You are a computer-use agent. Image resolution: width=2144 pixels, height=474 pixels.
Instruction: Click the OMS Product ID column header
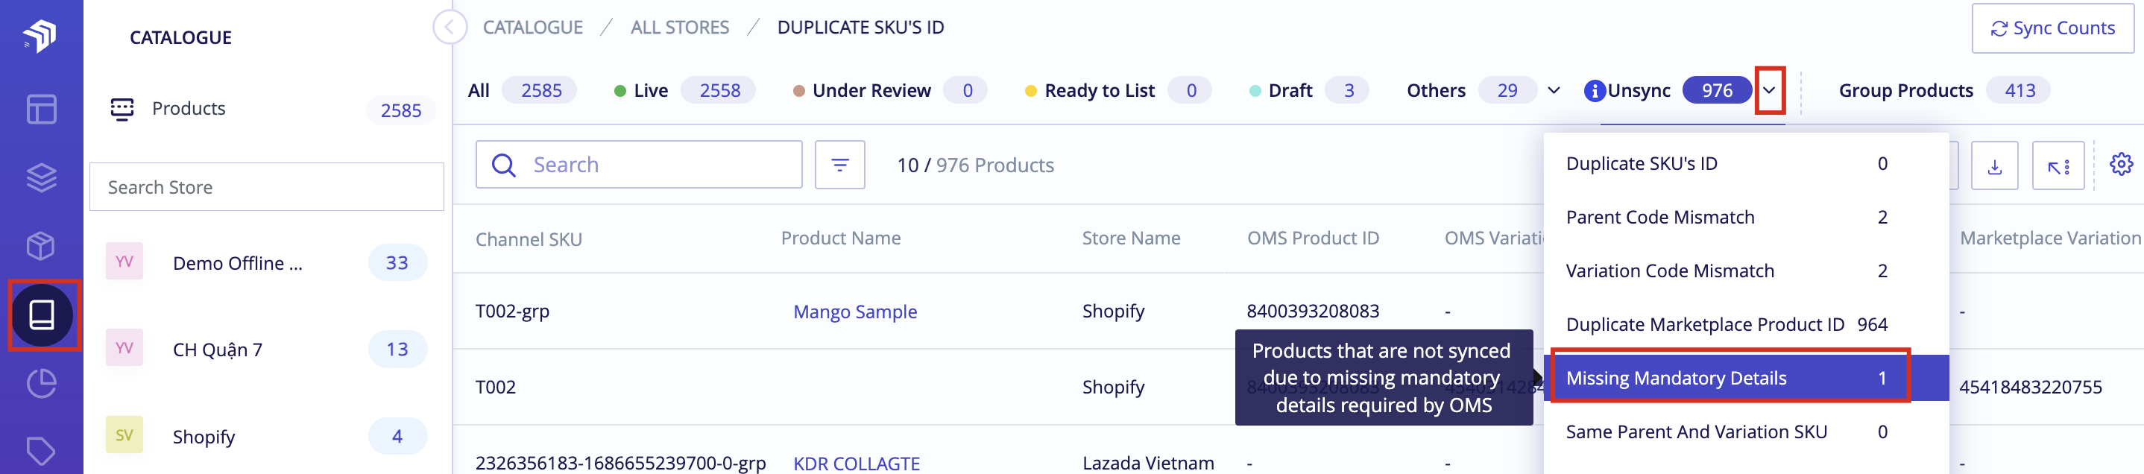pyautogui.click(x=1313, y=238)
